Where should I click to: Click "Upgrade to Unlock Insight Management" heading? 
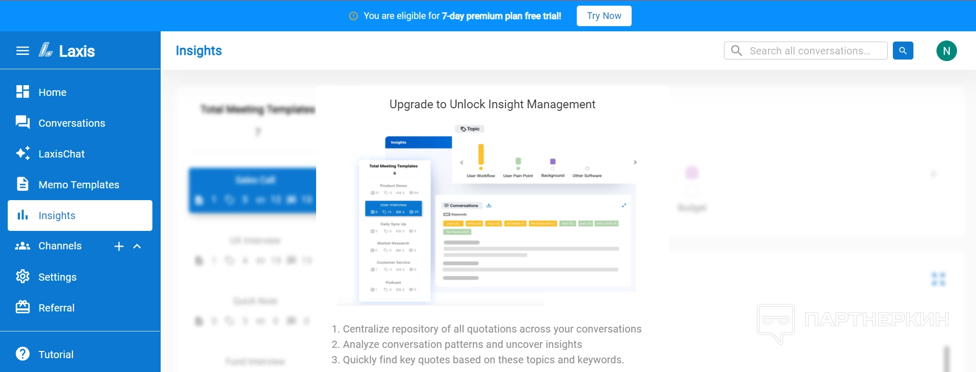click(493, 104)
